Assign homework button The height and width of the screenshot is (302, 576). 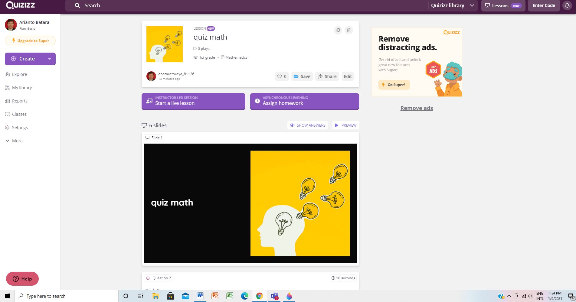click(x=305, y=101)
